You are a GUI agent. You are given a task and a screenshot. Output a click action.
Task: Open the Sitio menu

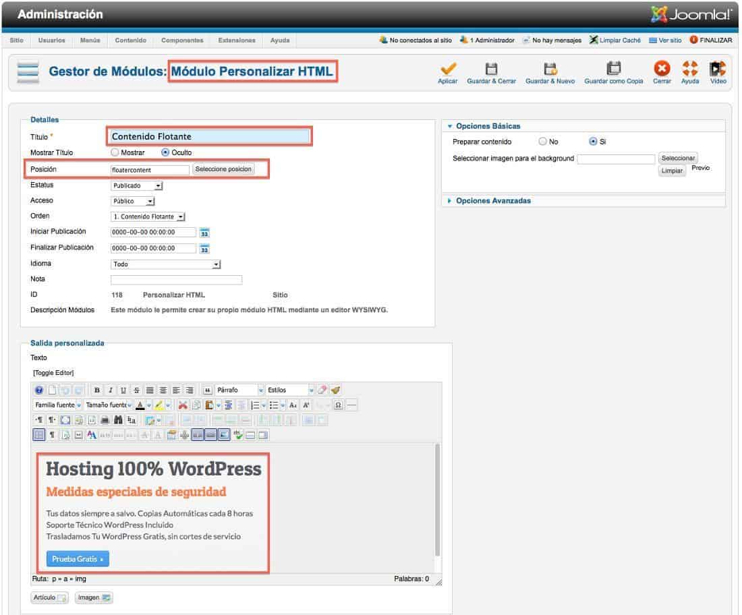(x=17, y=40)
